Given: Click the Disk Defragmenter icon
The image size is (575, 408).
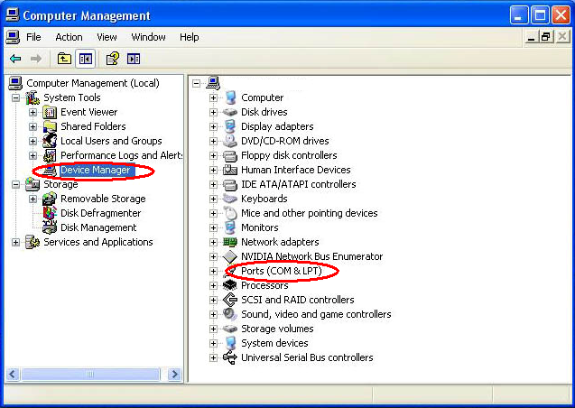Looking at the screenshot, I should (50, 213).
